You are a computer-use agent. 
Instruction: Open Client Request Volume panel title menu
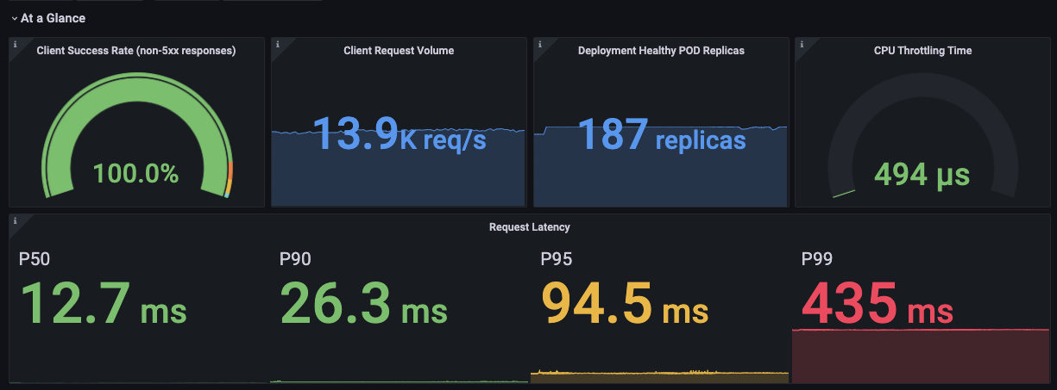point(399,51)
